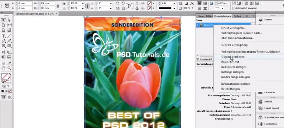284x128 pixels.
Task: Expand the Pflanzen link row triangle
Action: coord(198,25)
